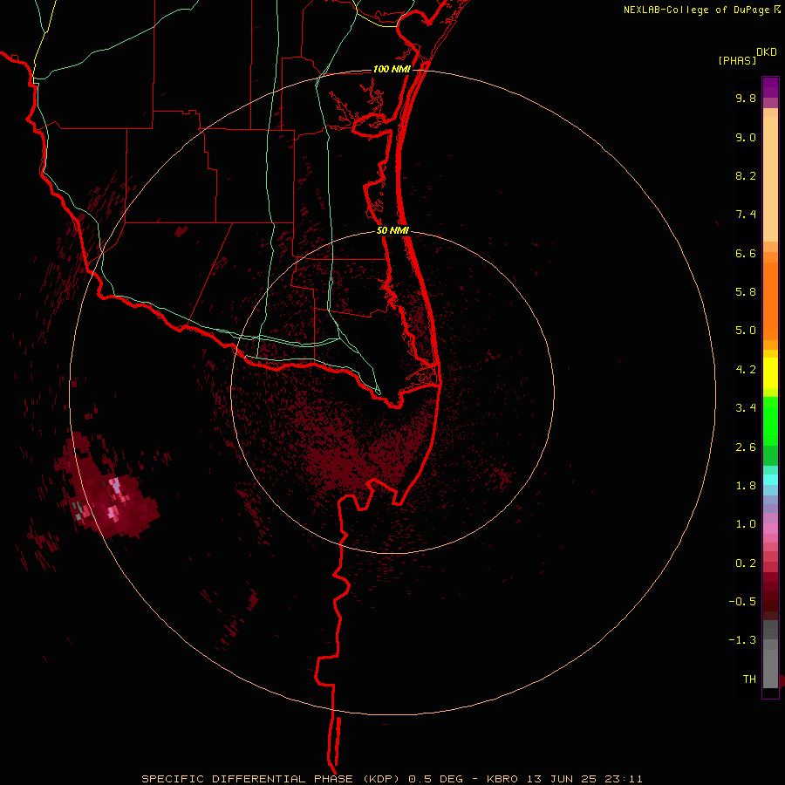
Task: Select the 1.8 scale label
Action: click(746, 486)
